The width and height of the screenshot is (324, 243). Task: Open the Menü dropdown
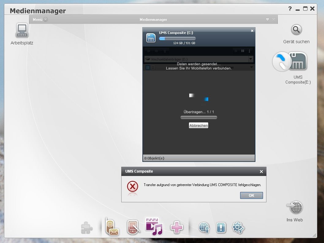pos(40,19)
